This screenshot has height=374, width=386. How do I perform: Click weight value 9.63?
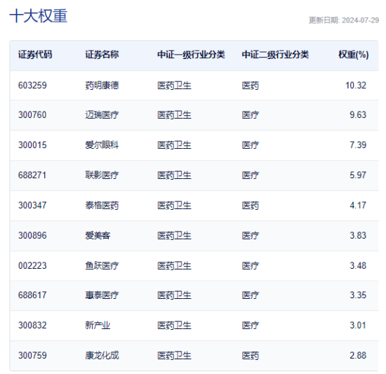pyautogui.click(x=358, y=115)
